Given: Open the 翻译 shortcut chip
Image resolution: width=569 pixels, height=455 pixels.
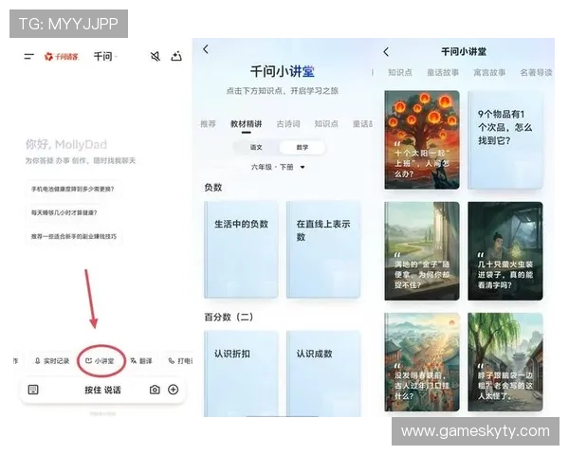Looking at the screenshot, I should pos(141,361).
